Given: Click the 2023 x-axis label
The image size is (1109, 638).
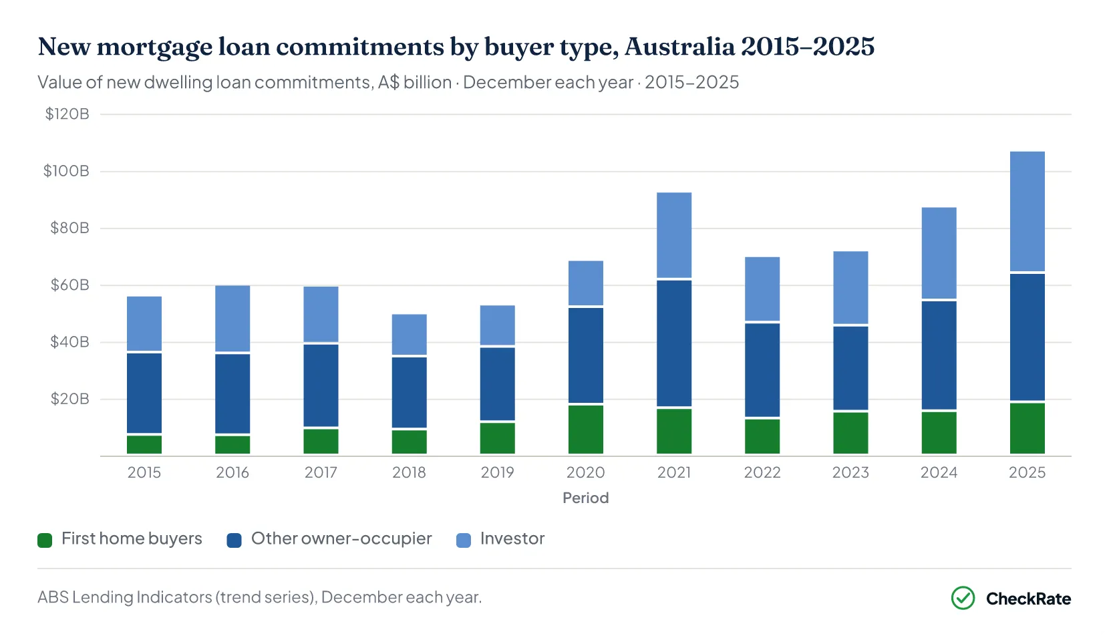Looking at the screenshot, I should pyautogui.click(x=850, y=472).
